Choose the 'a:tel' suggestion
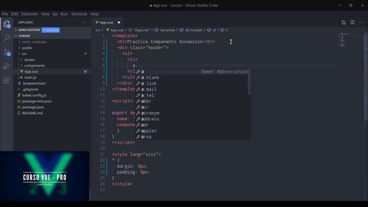The image size is (368, 207). point(192,95)
